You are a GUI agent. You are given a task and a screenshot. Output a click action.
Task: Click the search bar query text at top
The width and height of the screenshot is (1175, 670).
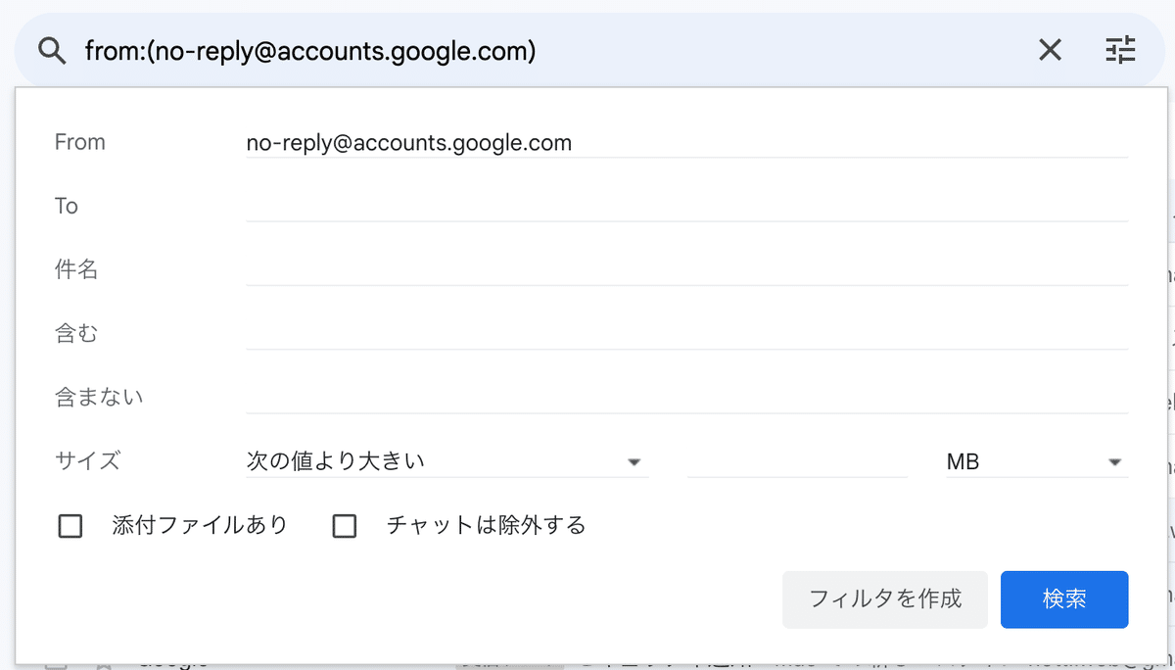click(310, 49)
